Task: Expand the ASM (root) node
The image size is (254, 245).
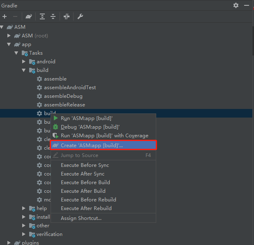Action: pyautogui.click(x=9, y=35)
